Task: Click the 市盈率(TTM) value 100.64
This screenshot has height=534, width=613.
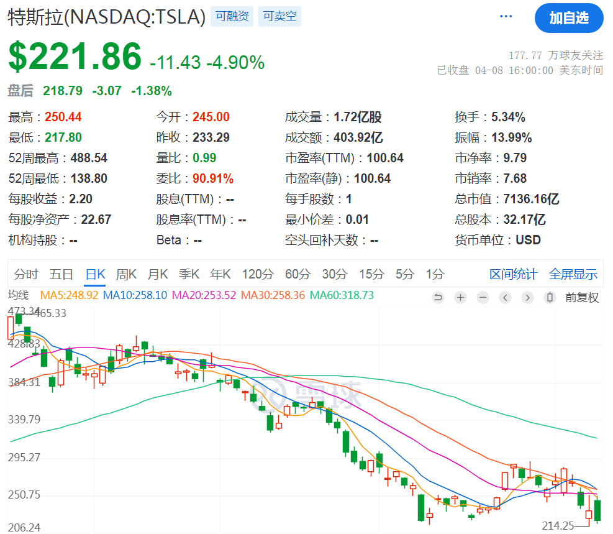Action: pos(385,158)
